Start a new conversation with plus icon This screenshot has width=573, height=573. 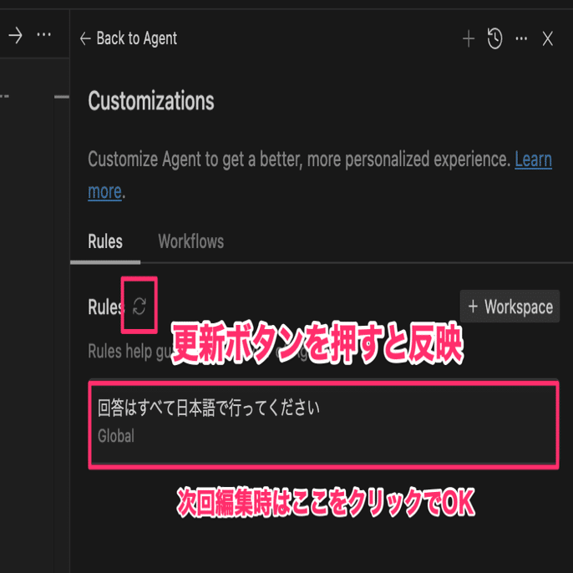tap(469, 38)
